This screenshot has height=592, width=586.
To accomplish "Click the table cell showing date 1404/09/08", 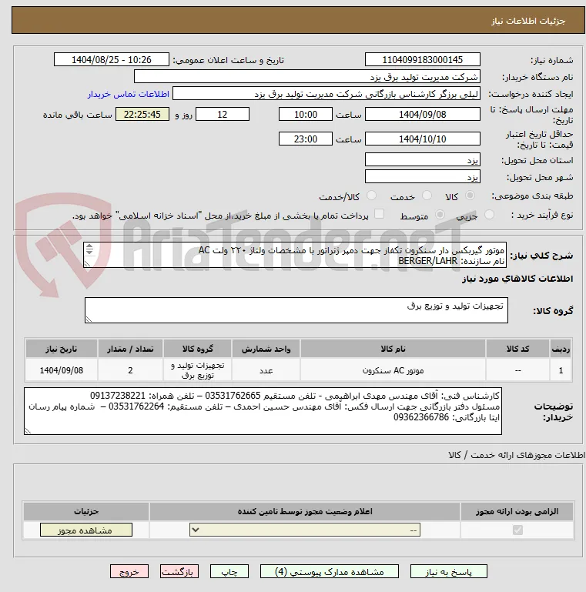I will (x=62, y=370).
